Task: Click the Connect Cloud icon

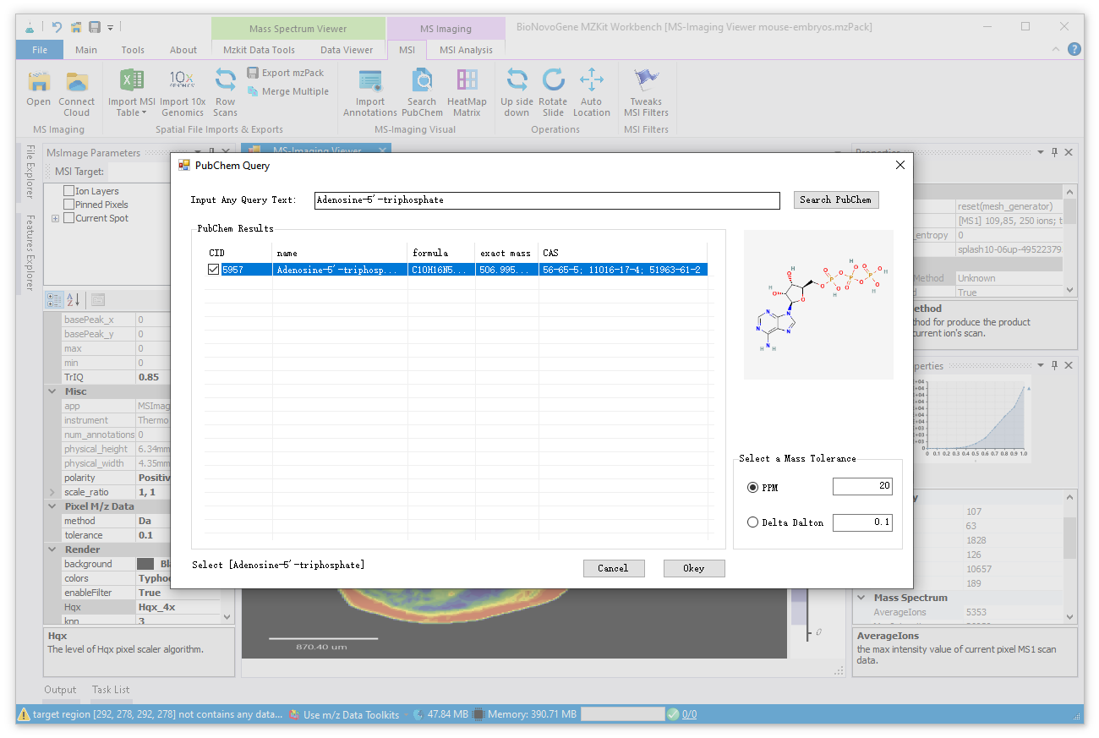Action: [77, 82]
